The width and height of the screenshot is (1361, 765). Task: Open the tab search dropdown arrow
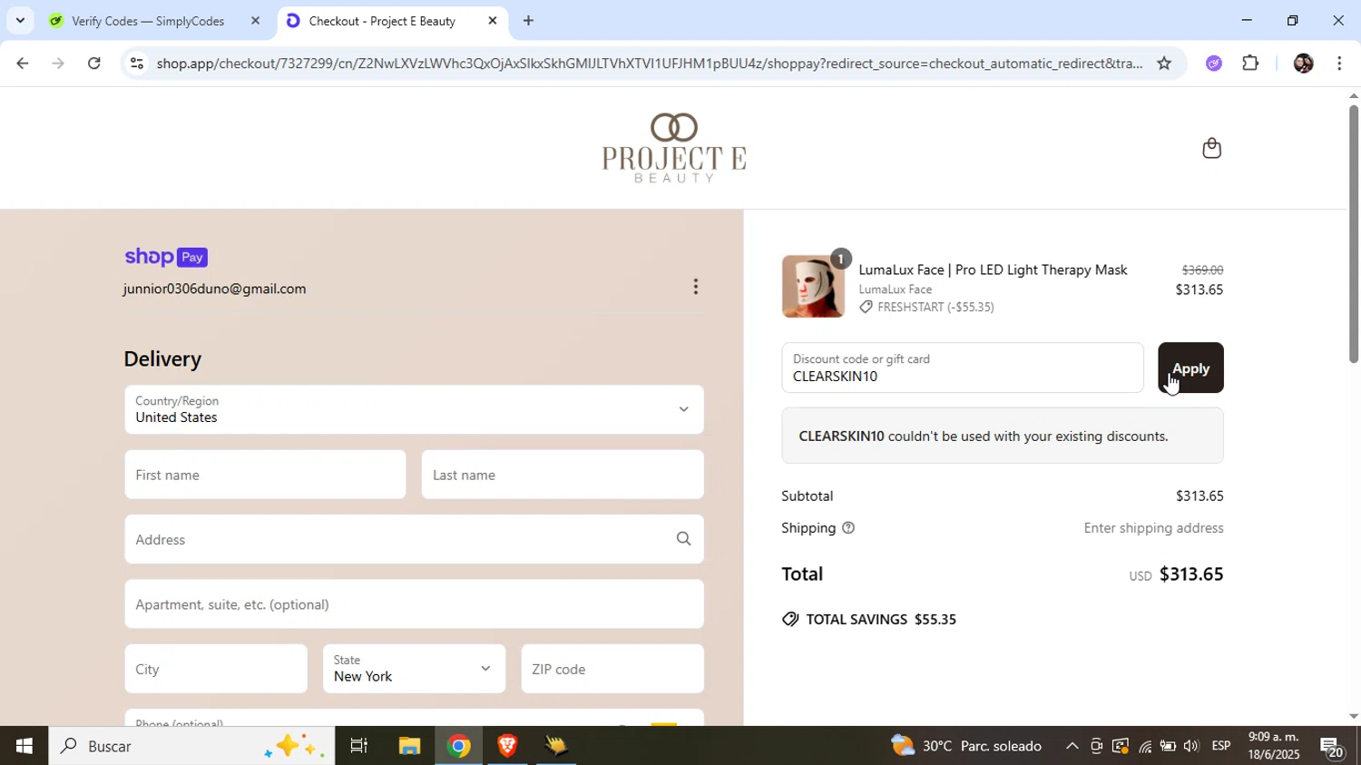point(20,21)
